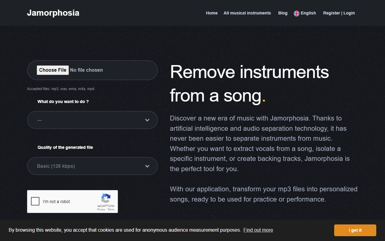Viewport: 385px width, 241px height.
Task: Click the Register | Login link
Action: 339,13
